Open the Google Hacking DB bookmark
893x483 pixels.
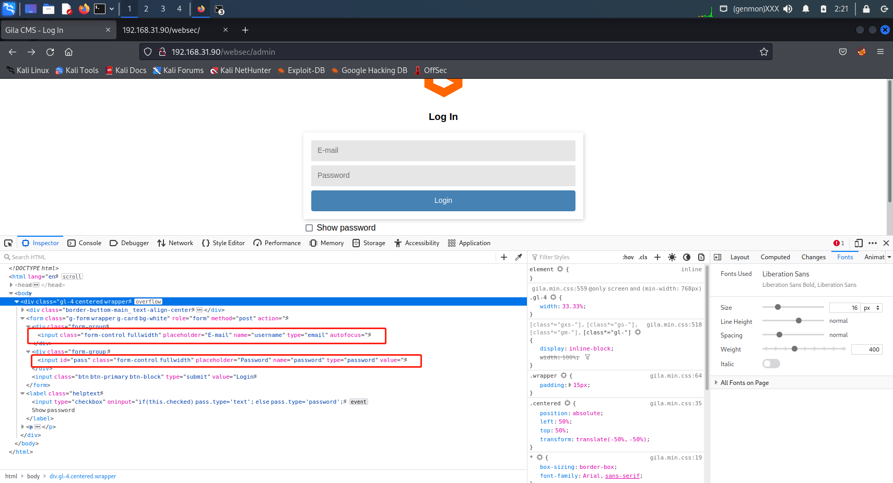tap(369, 70)
